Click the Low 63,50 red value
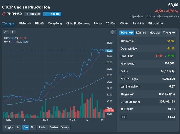The image size is (180, 134). (x=159, y=56)
